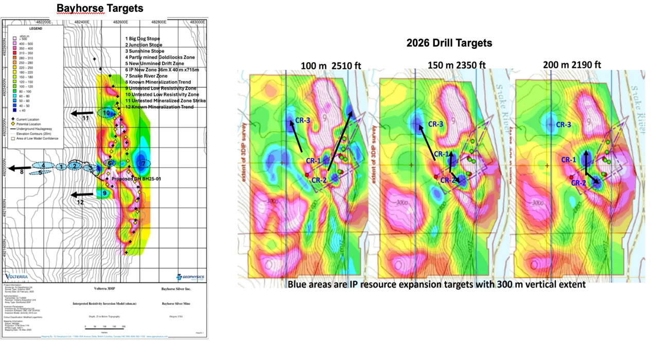Select the Snake River Zone 7 ellipse

pyautogui.click(x=140, y=163)
